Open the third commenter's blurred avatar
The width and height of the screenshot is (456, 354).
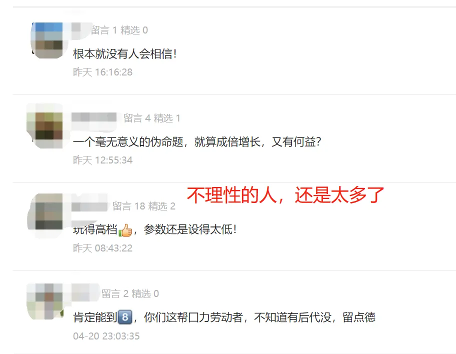tap(45, 215)
